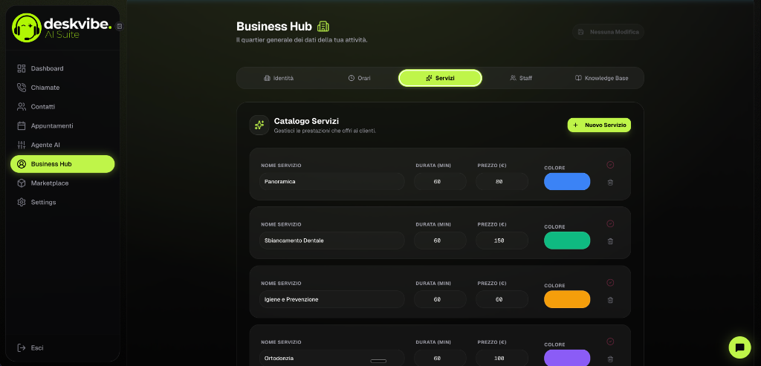The height and width of the screenshot is (366, 761).
Task: Click the Nuovo Servizio button
Action: (599, 125)
